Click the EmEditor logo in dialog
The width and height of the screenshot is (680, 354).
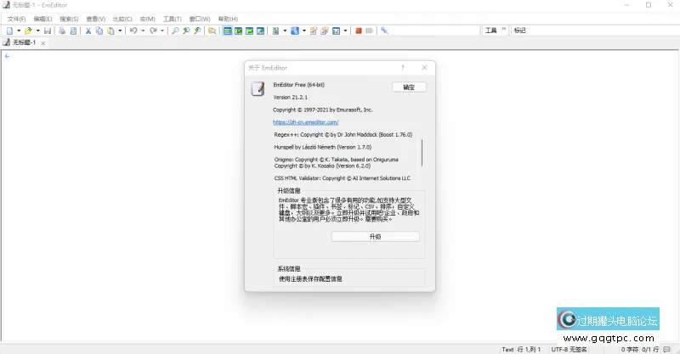point(258,88)
